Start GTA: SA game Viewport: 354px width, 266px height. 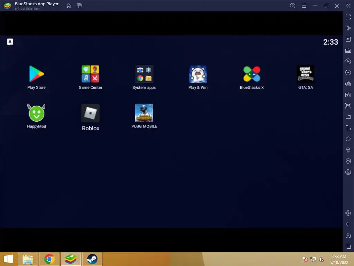click(306, 74)
